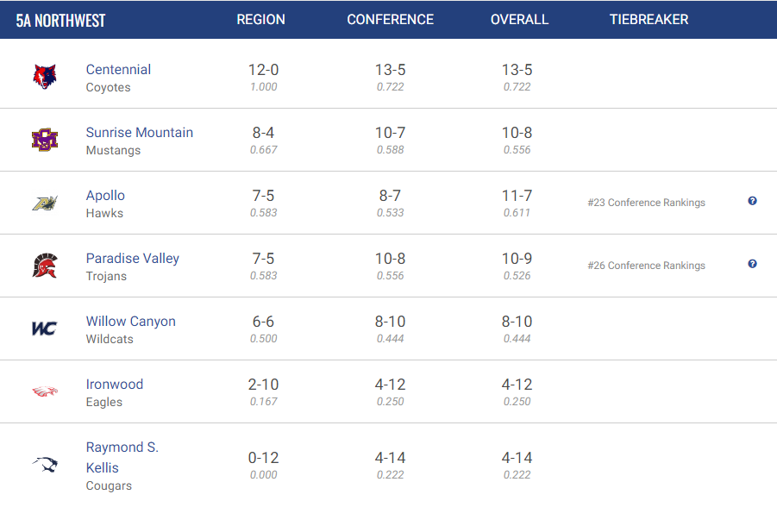Click the Sunrise Mountain Mustangs logo
The height and width of the screenshot is (507, 777).
45,140
